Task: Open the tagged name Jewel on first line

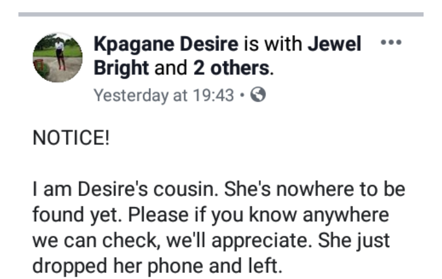Action: point(335,45)
